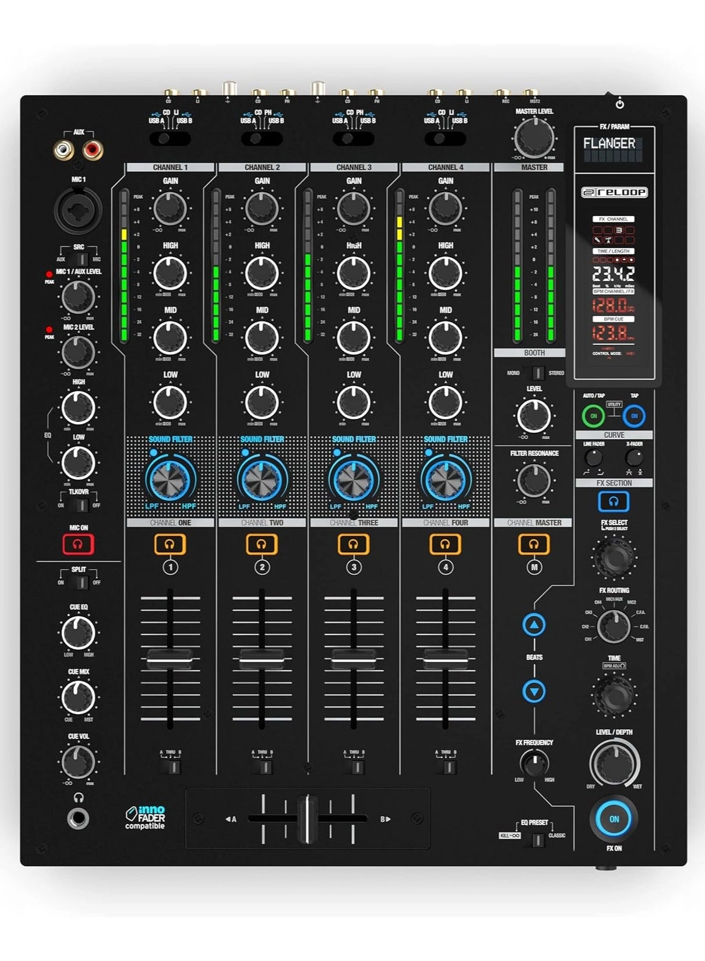Toggle Channel 1 input source switch
This screenshot has height=961, width=705.
pos(170,139)
